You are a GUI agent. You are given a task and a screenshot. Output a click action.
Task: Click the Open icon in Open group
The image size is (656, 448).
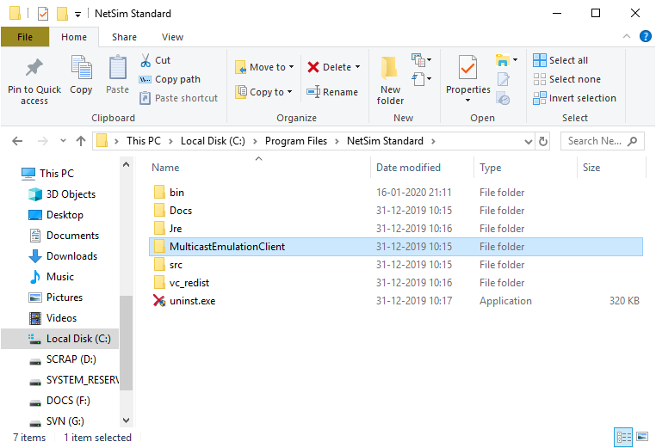(503, 60)
